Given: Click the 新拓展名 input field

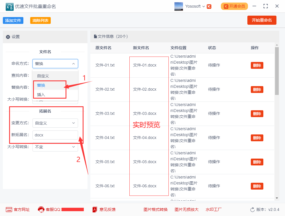Looking at the screenshot, I should [x=55, y=135].
